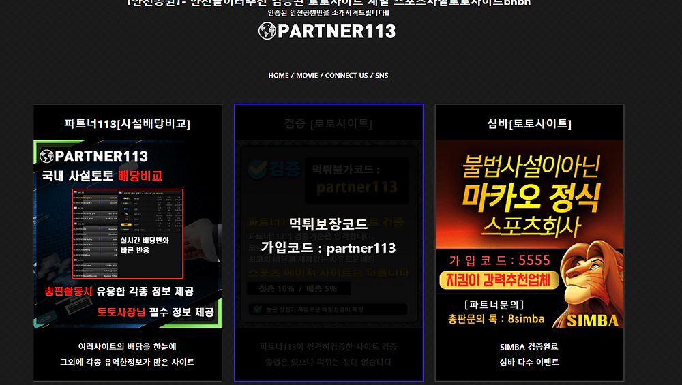
Task: Click the SIMBA lion logo text
Action: click(593, 321)
